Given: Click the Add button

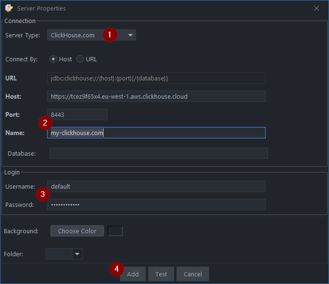Looking at the screenshot, I should pos(132,274).
